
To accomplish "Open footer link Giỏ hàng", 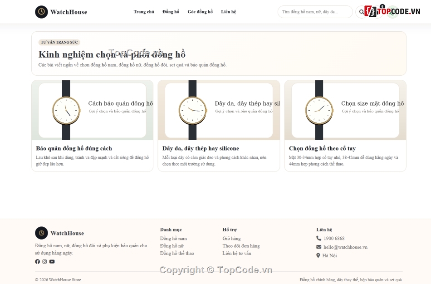I will coord(231,238).
